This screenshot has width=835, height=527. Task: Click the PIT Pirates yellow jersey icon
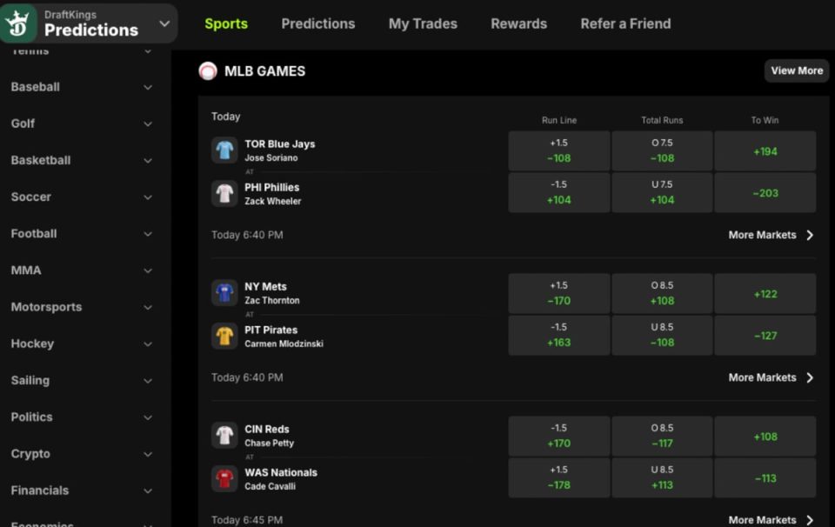(x=224, y=337)
